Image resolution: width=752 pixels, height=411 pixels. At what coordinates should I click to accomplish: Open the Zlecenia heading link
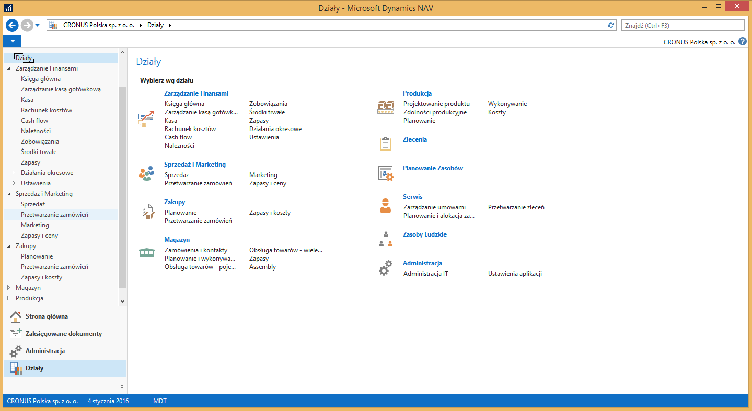tap(415, 139)
